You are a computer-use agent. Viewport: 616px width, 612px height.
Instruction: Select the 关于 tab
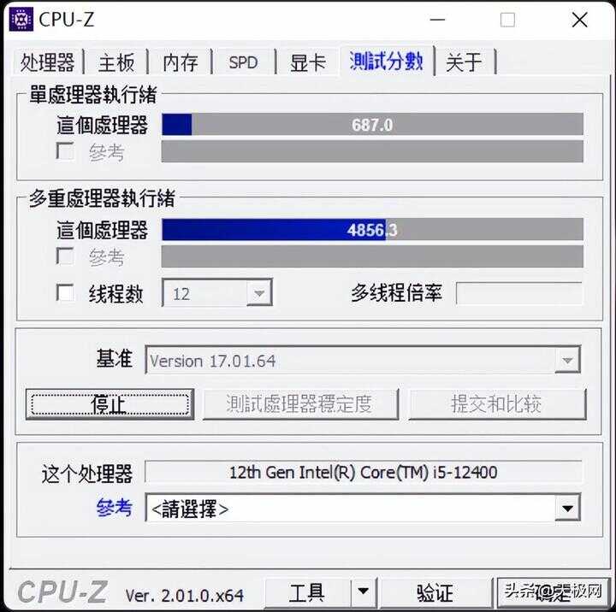tap(465, 62)
